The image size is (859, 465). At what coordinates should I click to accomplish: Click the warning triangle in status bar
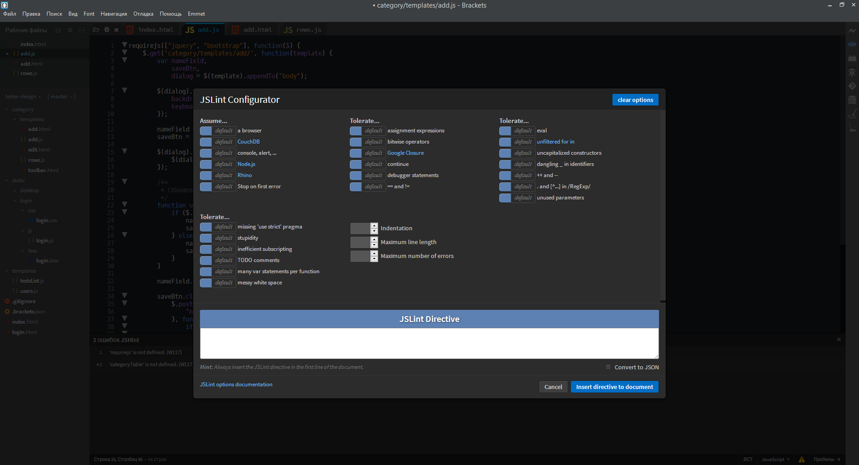tap(802, 459)
